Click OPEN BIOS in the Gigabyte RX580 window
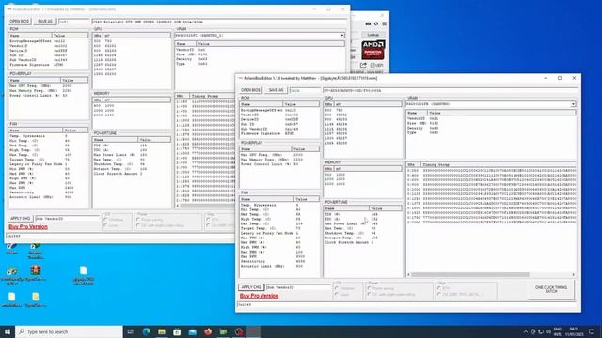Image resolution: width=602 pixels, height=338 pixels. [x=251, y=90]
